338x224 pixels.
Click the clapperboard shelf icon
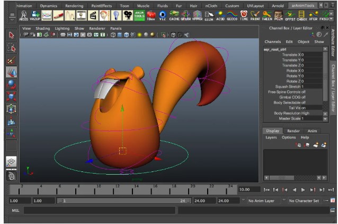point(93,15)
